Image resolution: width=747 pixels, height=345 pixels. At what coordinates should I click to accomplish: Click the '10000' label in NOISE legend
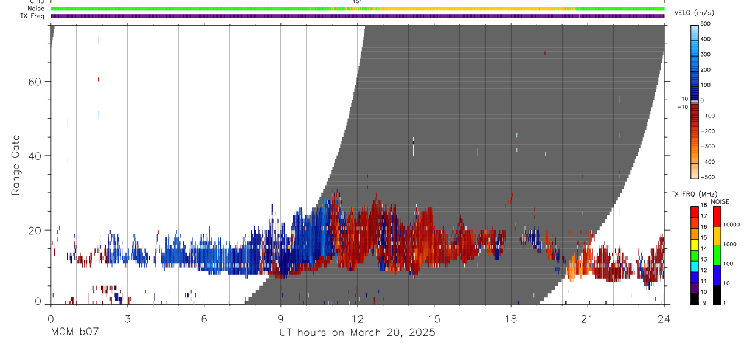tap(731, 225)
